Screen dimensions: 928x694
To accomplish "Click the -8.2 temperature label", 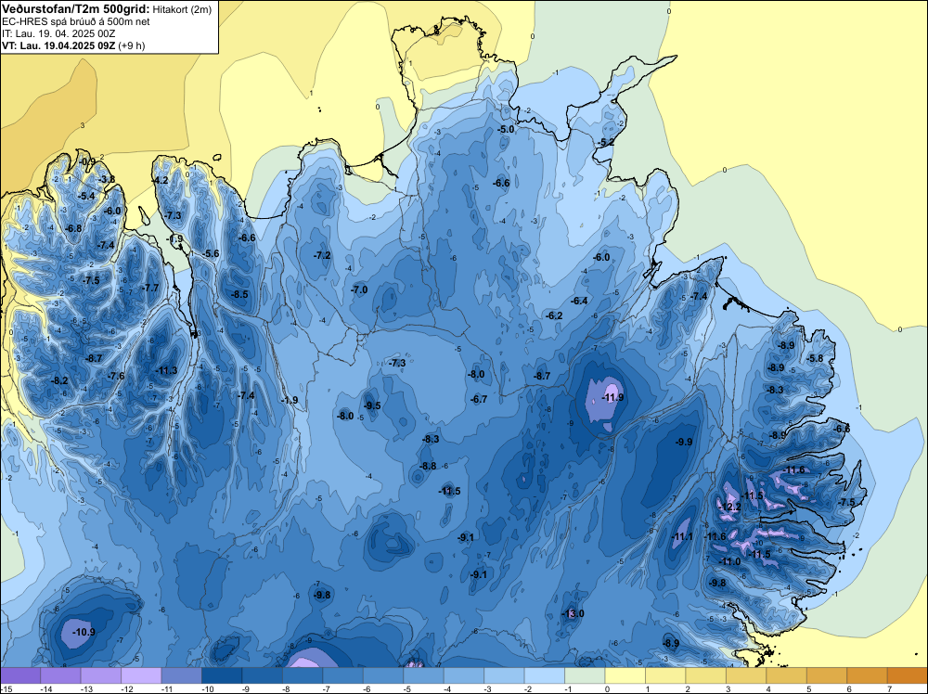I will [59, 380].
